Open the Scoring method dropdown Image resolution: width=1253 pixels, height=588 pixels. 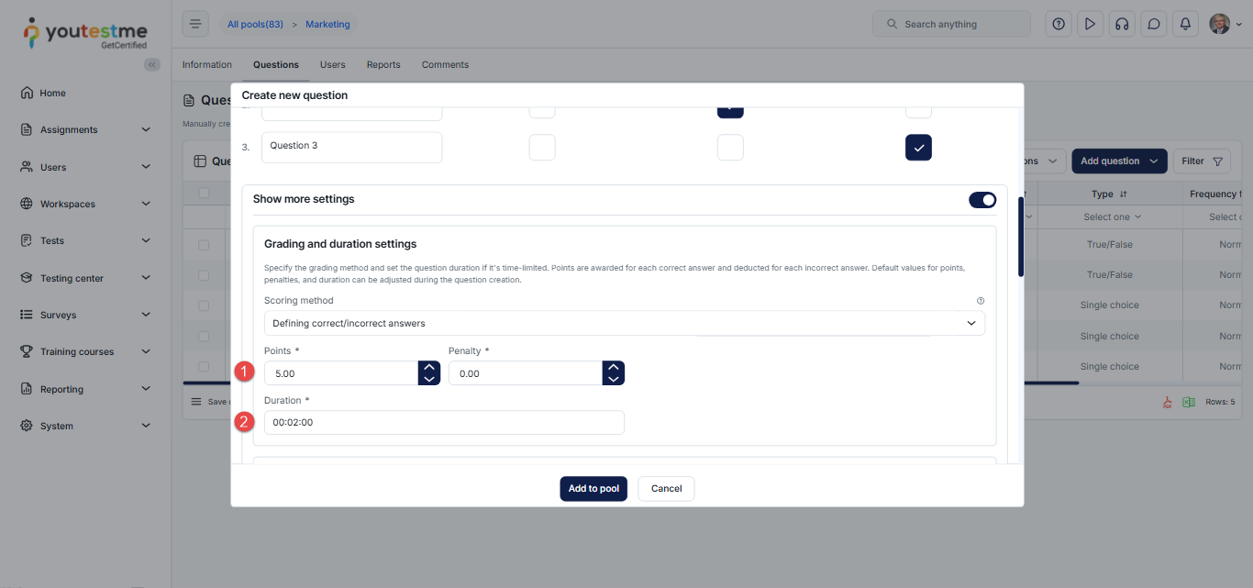click(x=625, y=323)
